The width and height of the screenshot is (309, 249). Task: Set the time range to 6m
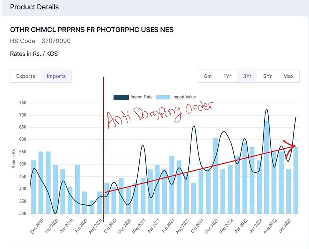208,76
